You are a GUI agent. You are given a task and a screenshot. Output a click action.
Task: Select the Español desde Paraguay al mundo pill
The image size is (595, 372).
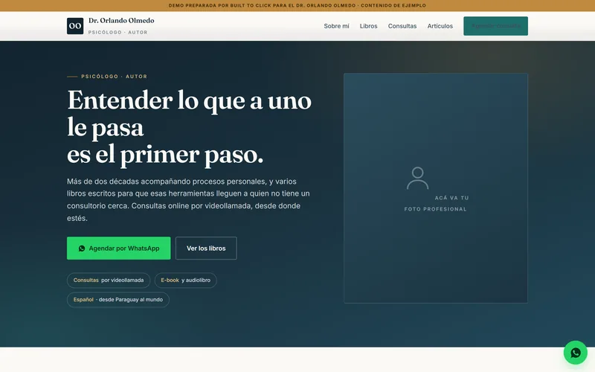(118, 300)
